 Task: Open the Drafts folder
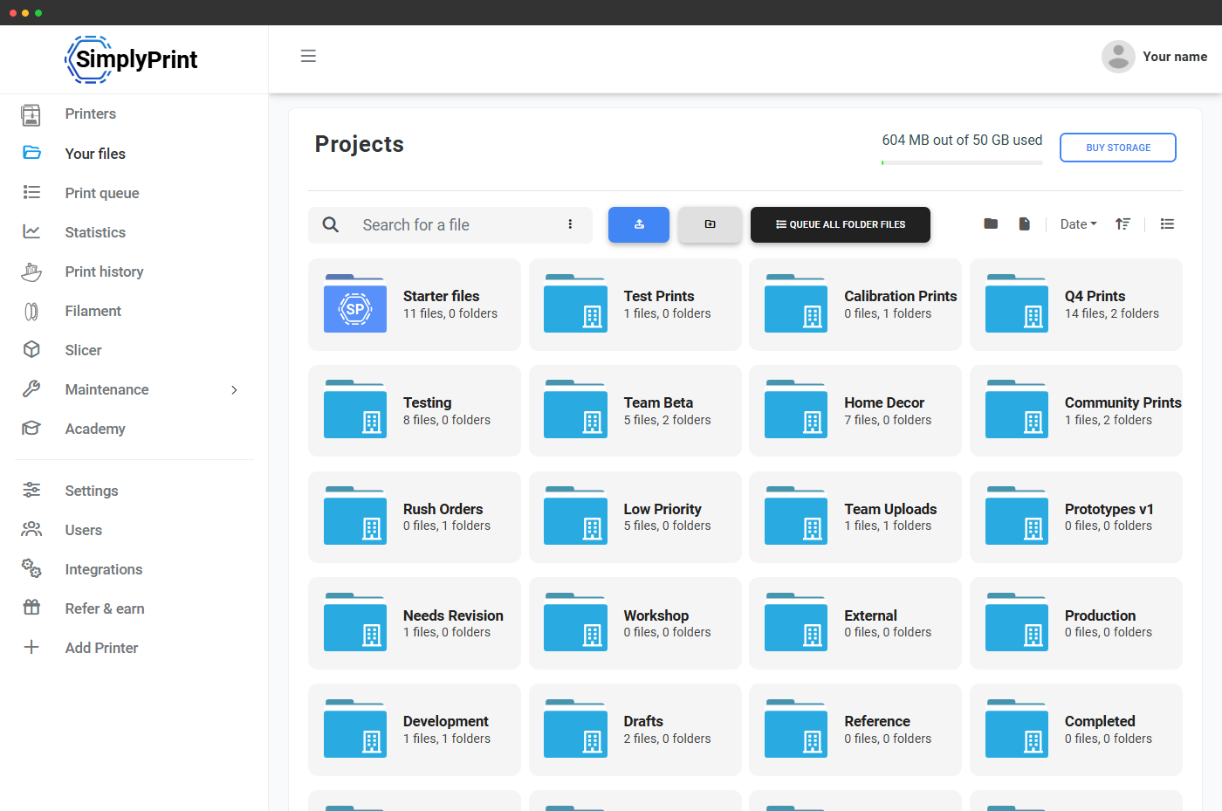point(635,730)
